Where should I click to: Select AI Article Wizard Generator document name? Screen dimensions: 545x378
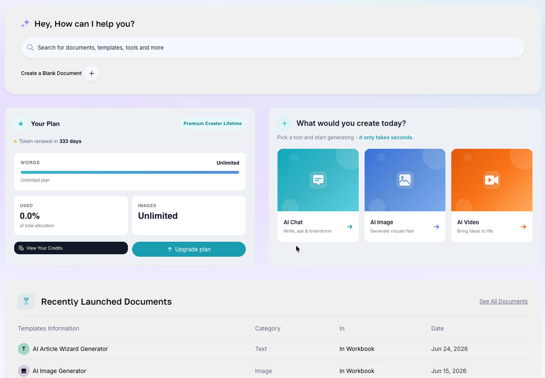click(70, 349)
